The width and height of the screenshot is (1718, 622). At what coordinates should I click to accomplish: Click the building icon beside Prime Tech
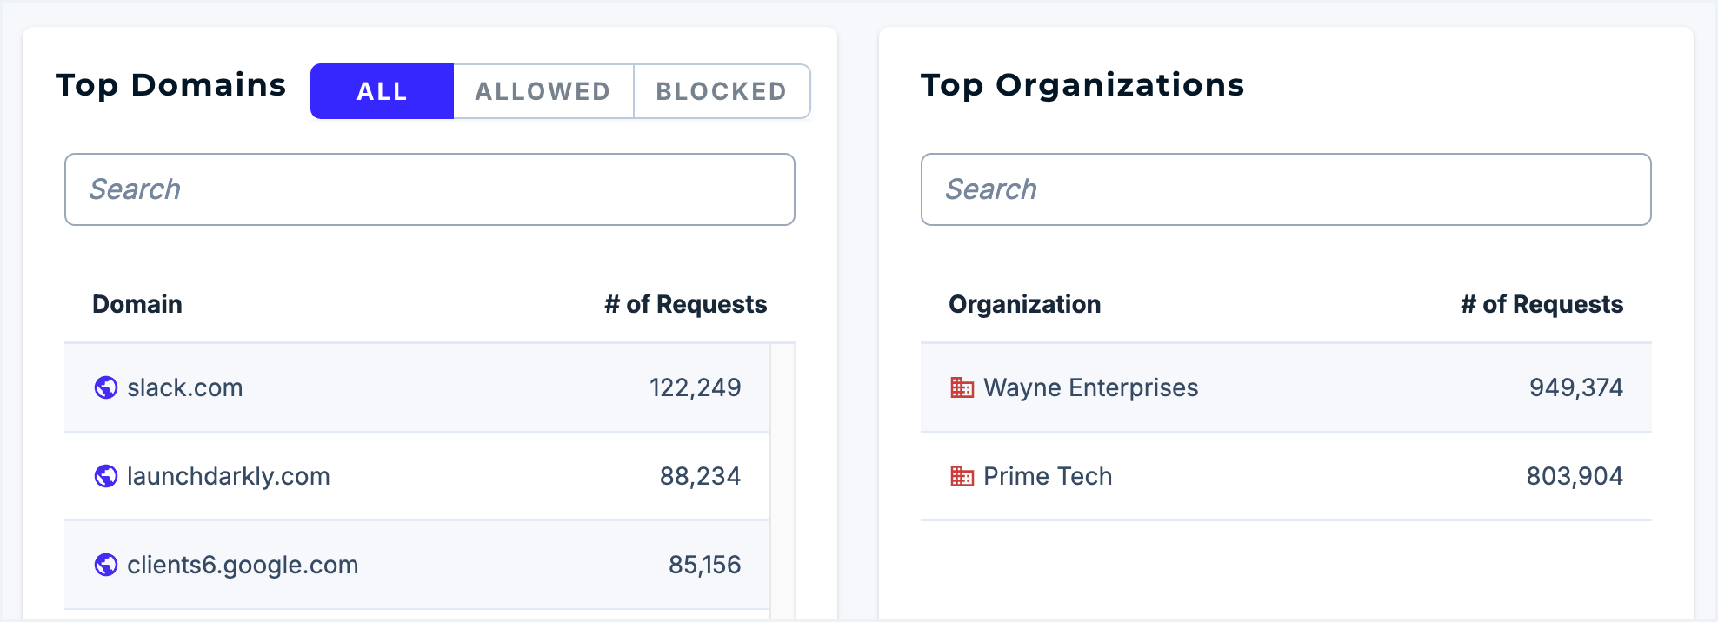962,476
